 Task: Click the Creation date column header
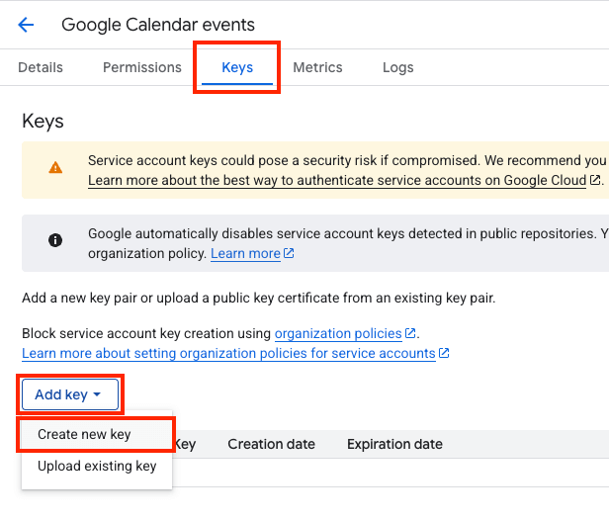pyautogui.click(x=271, y=444)
